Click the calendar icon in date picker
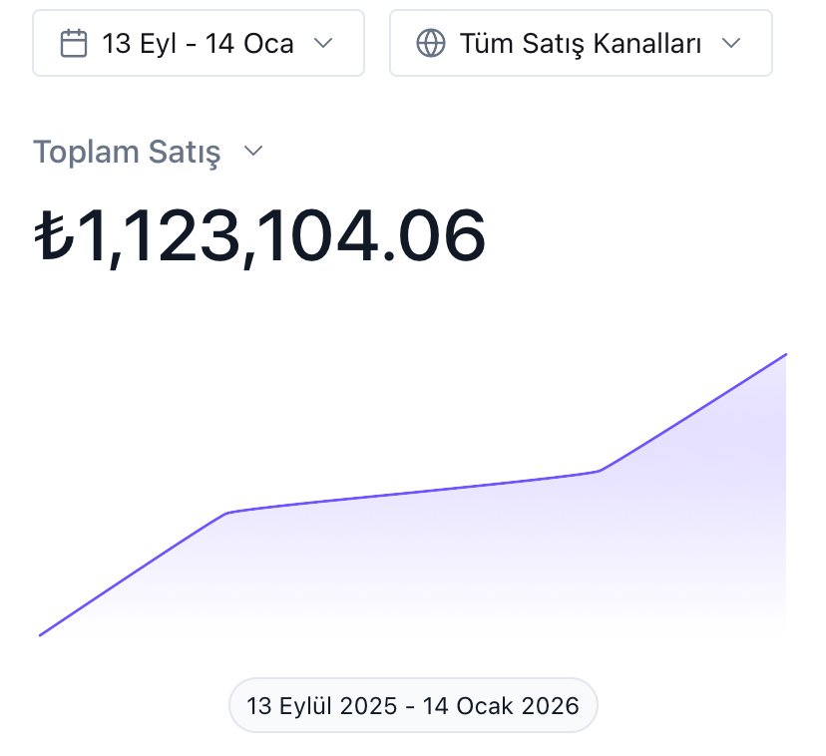This screenshot has width=826, height=756. click(74, 43)
